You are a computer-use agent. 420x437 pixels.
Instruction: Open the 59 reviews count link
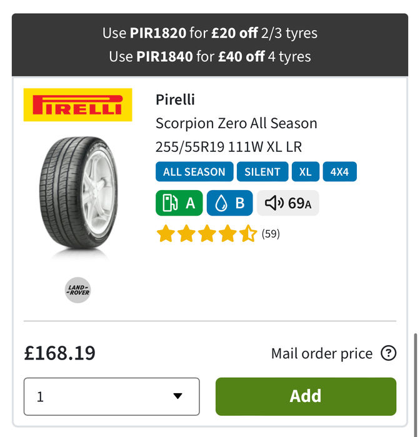pyautogui.click(x=271, y=234)
